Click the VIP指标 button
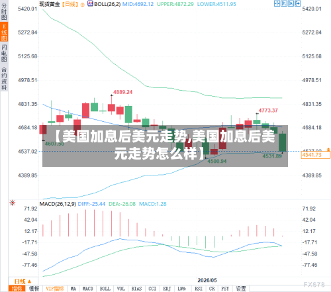 (x=55, y=289)
